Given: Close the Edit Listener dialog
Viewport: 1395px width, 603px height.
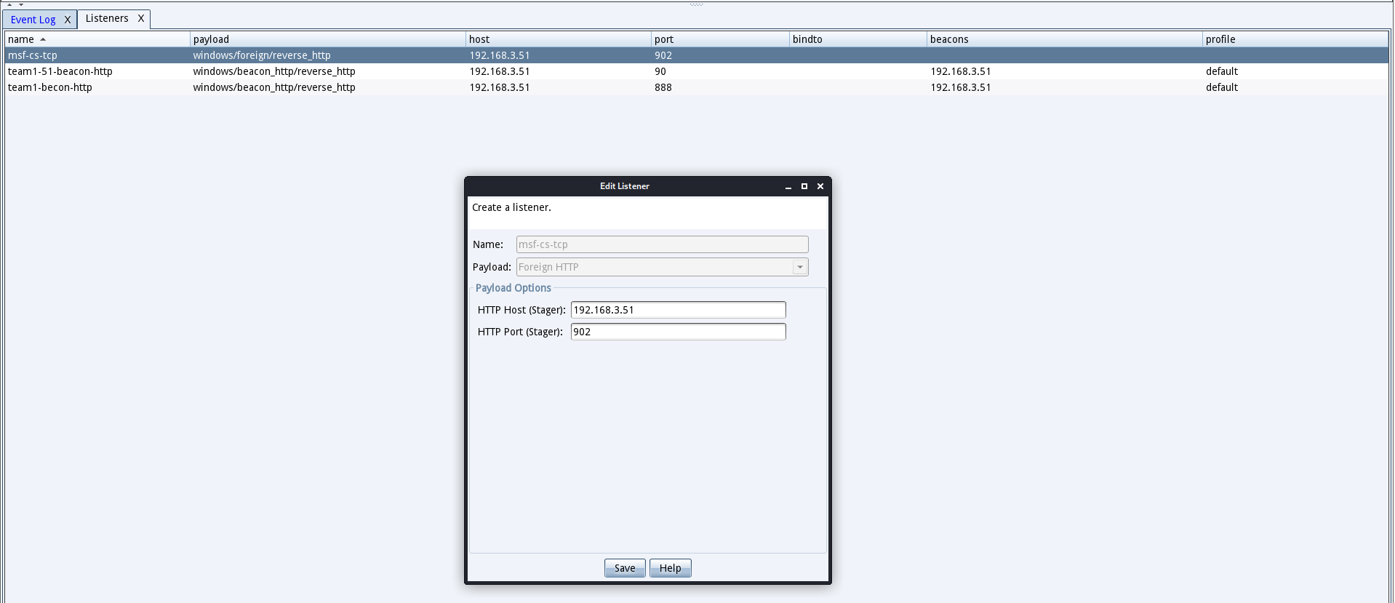Looking at the screenshot, I should tap(820, 186).
